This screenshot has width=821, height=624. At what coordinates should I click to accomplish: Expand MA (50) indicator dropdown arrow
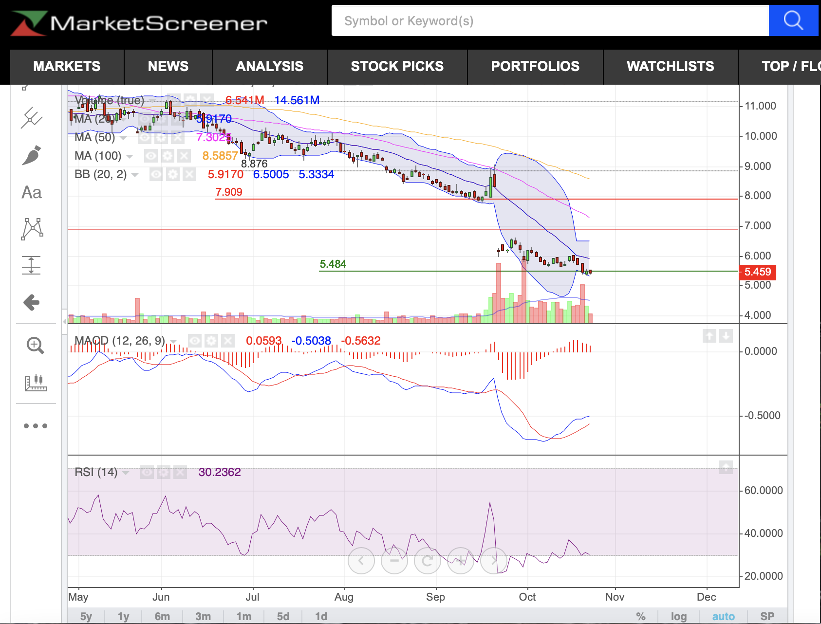pos(123,138)
